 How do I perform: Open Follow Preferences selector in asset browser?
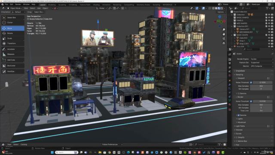112,145
